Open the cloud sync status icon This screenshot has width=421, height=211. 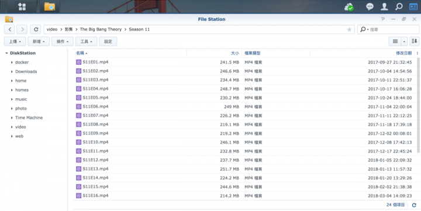(349, 6)
